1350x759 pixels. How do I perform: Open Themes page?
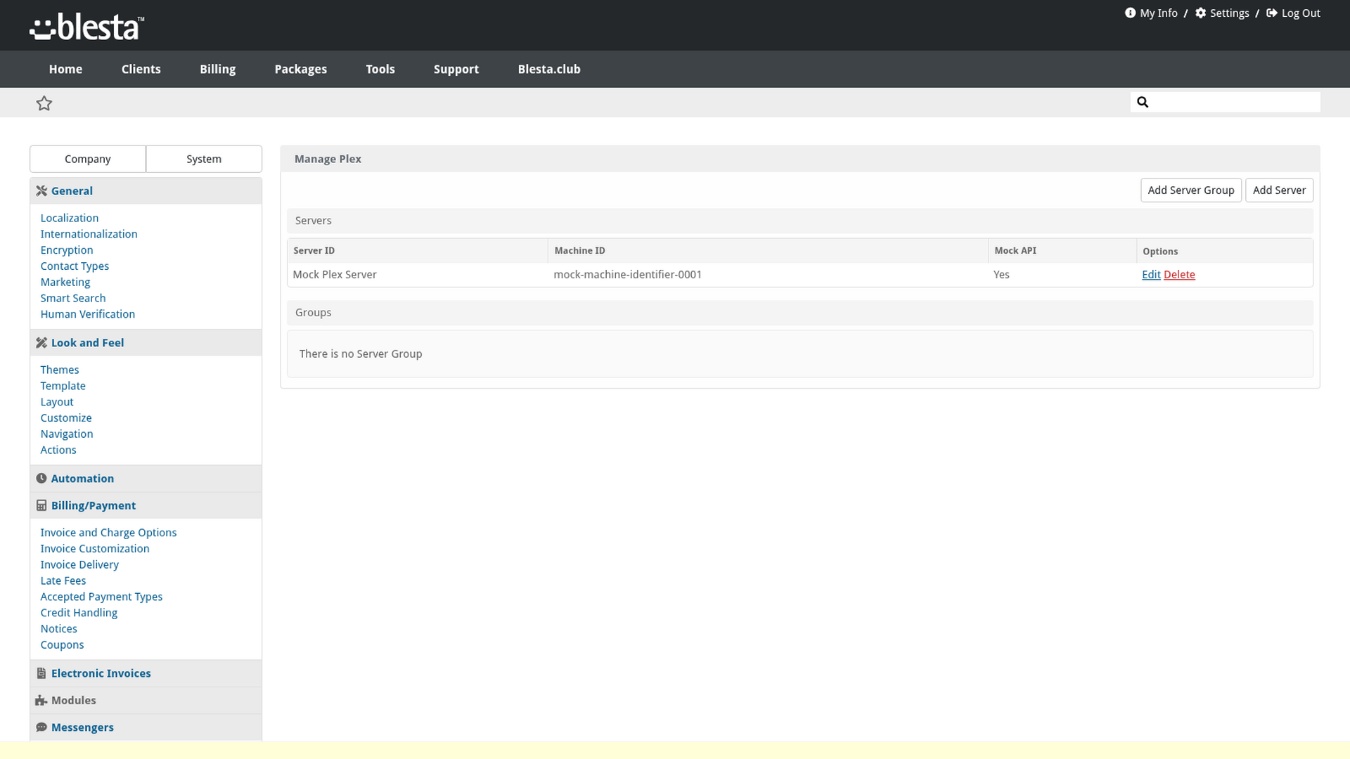[60, 370]
